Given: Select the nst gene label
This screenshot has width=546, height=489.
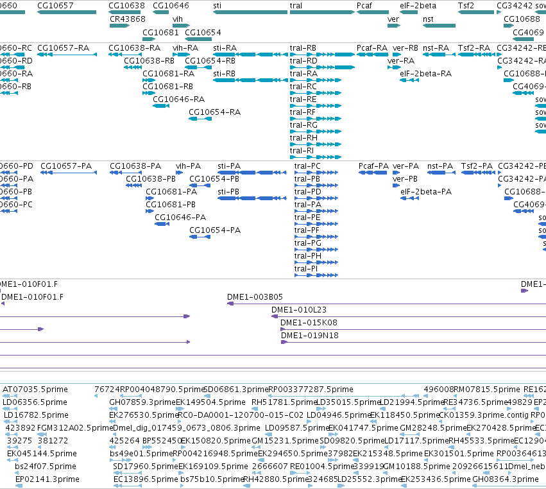Looking at the screenshot, I should tap(428, 19).
